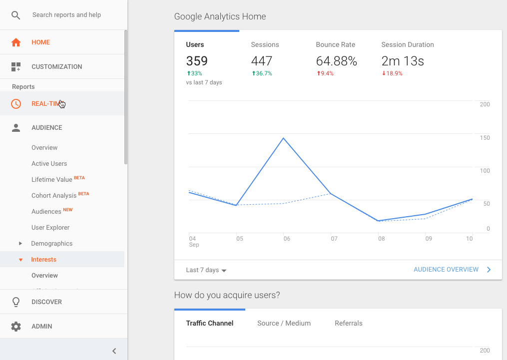Viewport: 507px width, 360px height.
Task: Click the Real-Time clock icon
Action: [x=16, y=104]
